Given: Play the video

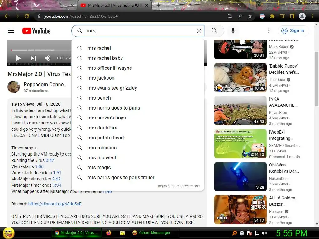Looking at the screenshot, I should [x=18, y=58].
